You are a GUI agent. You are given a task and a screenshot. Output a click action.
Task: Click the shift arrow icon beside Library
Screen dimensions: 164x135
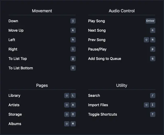pos(67,95)
